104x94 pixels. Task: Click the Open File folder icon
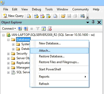63,16
